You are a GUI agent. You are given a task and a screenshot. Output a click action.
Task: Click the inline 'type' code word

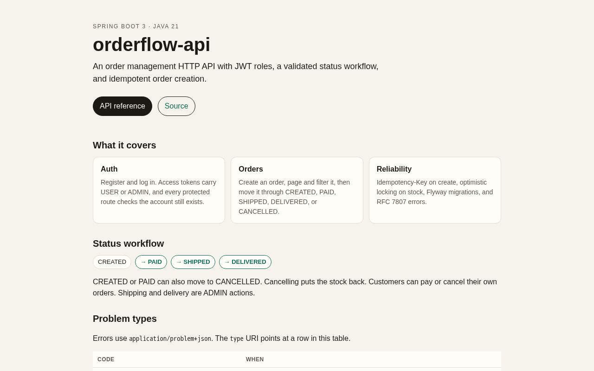[237, 339]
